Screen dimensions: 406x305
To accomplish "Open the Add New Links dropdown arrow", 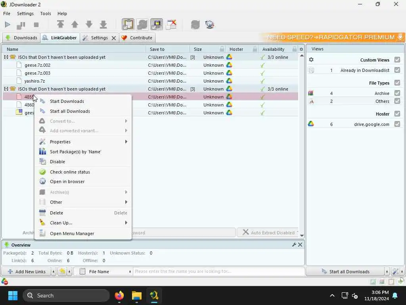I will (x=54, y=272).
